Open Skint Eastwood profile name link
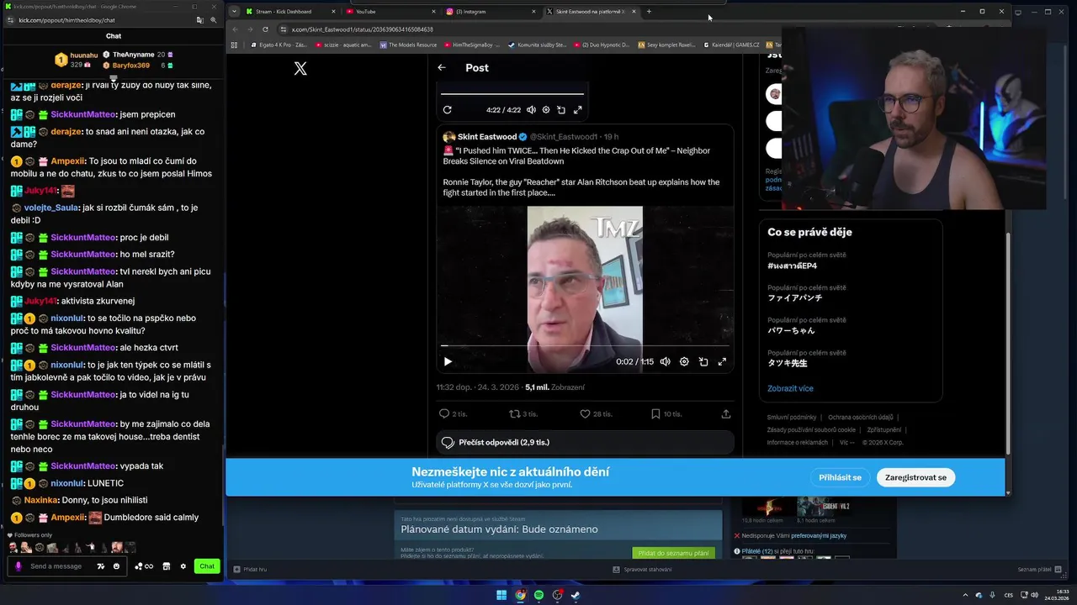The width and height of the screenshot is (1077, 605). (487, 137)
